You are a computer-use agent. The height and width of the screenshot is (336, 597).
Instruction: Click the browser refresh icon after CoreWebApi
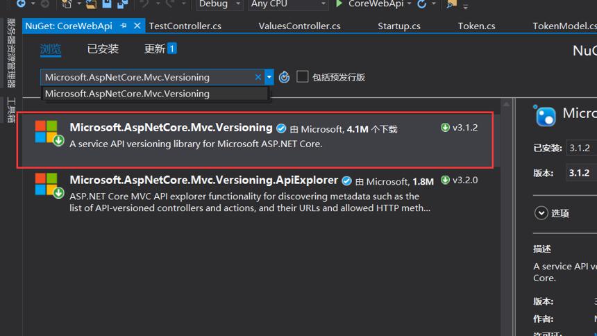(422, 4)
